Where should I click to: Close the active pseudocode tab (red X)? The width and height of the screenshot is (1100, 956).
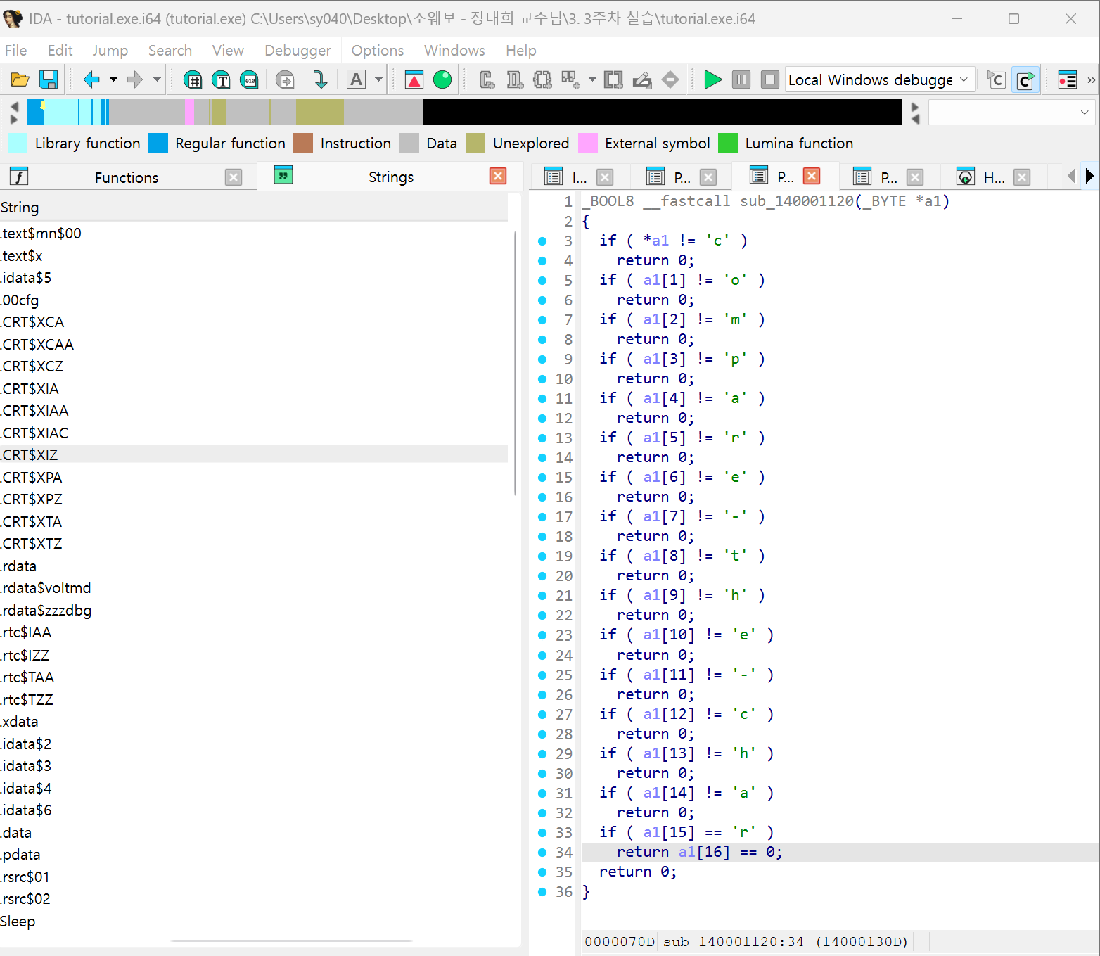812,176
